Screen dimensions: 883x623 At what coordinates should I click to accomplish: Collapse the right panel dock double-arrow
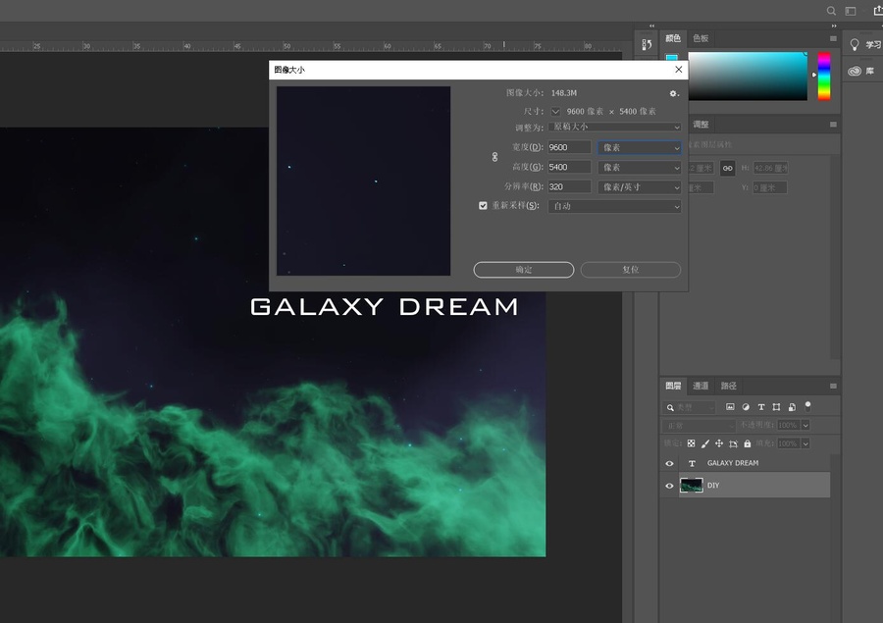[x=833, y=26]
